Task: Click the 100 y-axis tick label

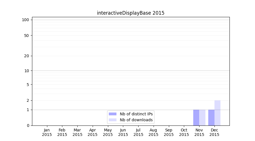Action: (25, 20)
